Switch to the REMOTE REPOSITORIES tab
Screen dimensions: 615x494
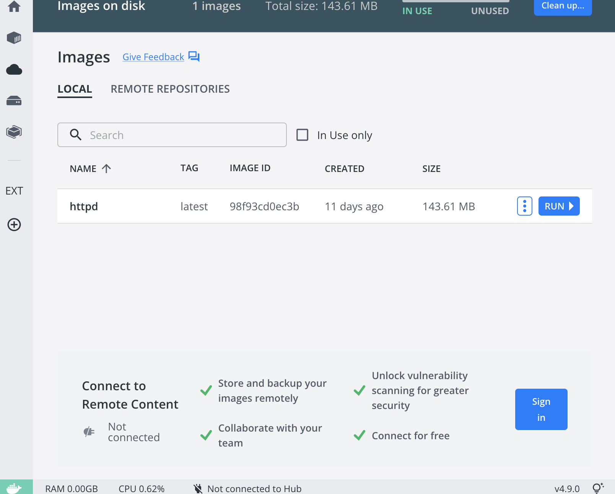[x=170, y=89]
